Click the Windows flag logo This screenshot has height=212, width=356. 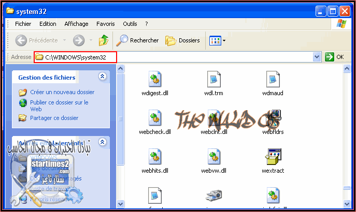(x=341, y=24)
